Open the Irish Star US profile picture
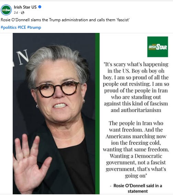Screen dimensions: 173x195 click(6, 10)
